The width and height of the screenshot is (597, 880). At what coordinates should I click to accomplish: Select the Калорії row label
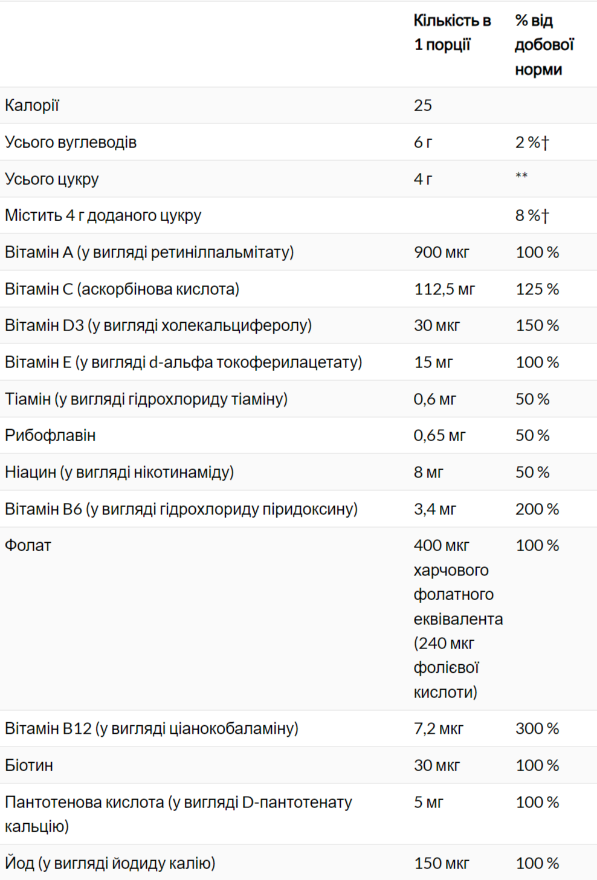coord(32,106)
